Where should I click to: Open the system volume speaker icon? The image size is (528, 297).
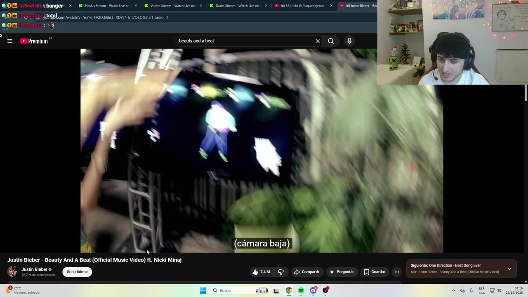click(x=499, y=290)
